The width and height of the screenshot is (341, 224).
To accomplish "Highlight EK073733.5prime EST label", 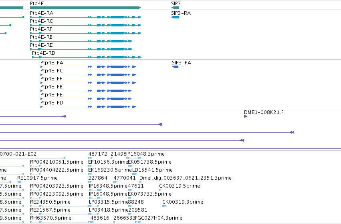I will [149, 194].
